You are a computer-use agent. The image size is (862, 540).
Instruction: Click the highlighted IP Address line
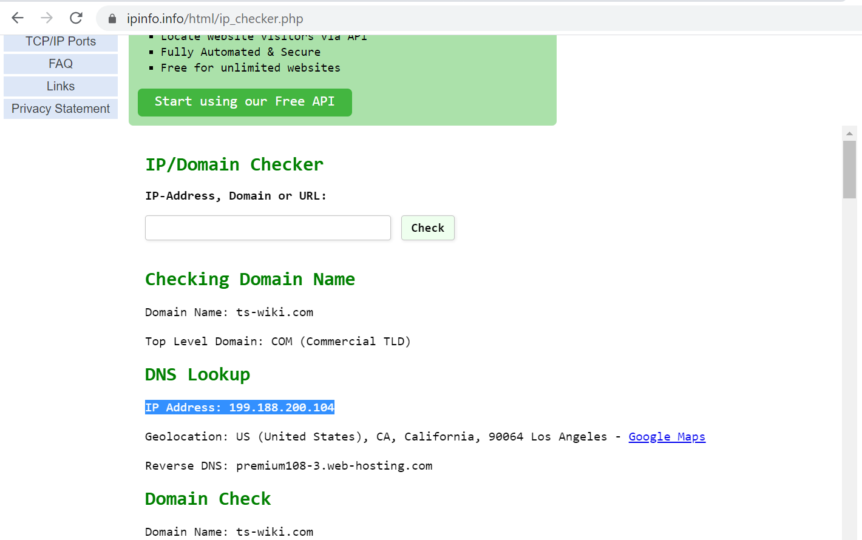[x=240, y=408]
